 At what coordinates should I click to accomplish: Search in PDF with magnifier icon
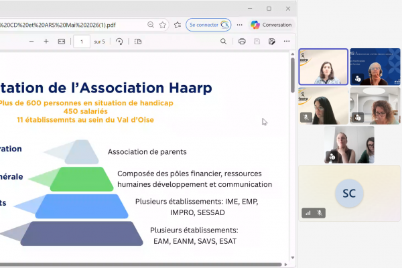pyautogui.click(x=224, y=42)
